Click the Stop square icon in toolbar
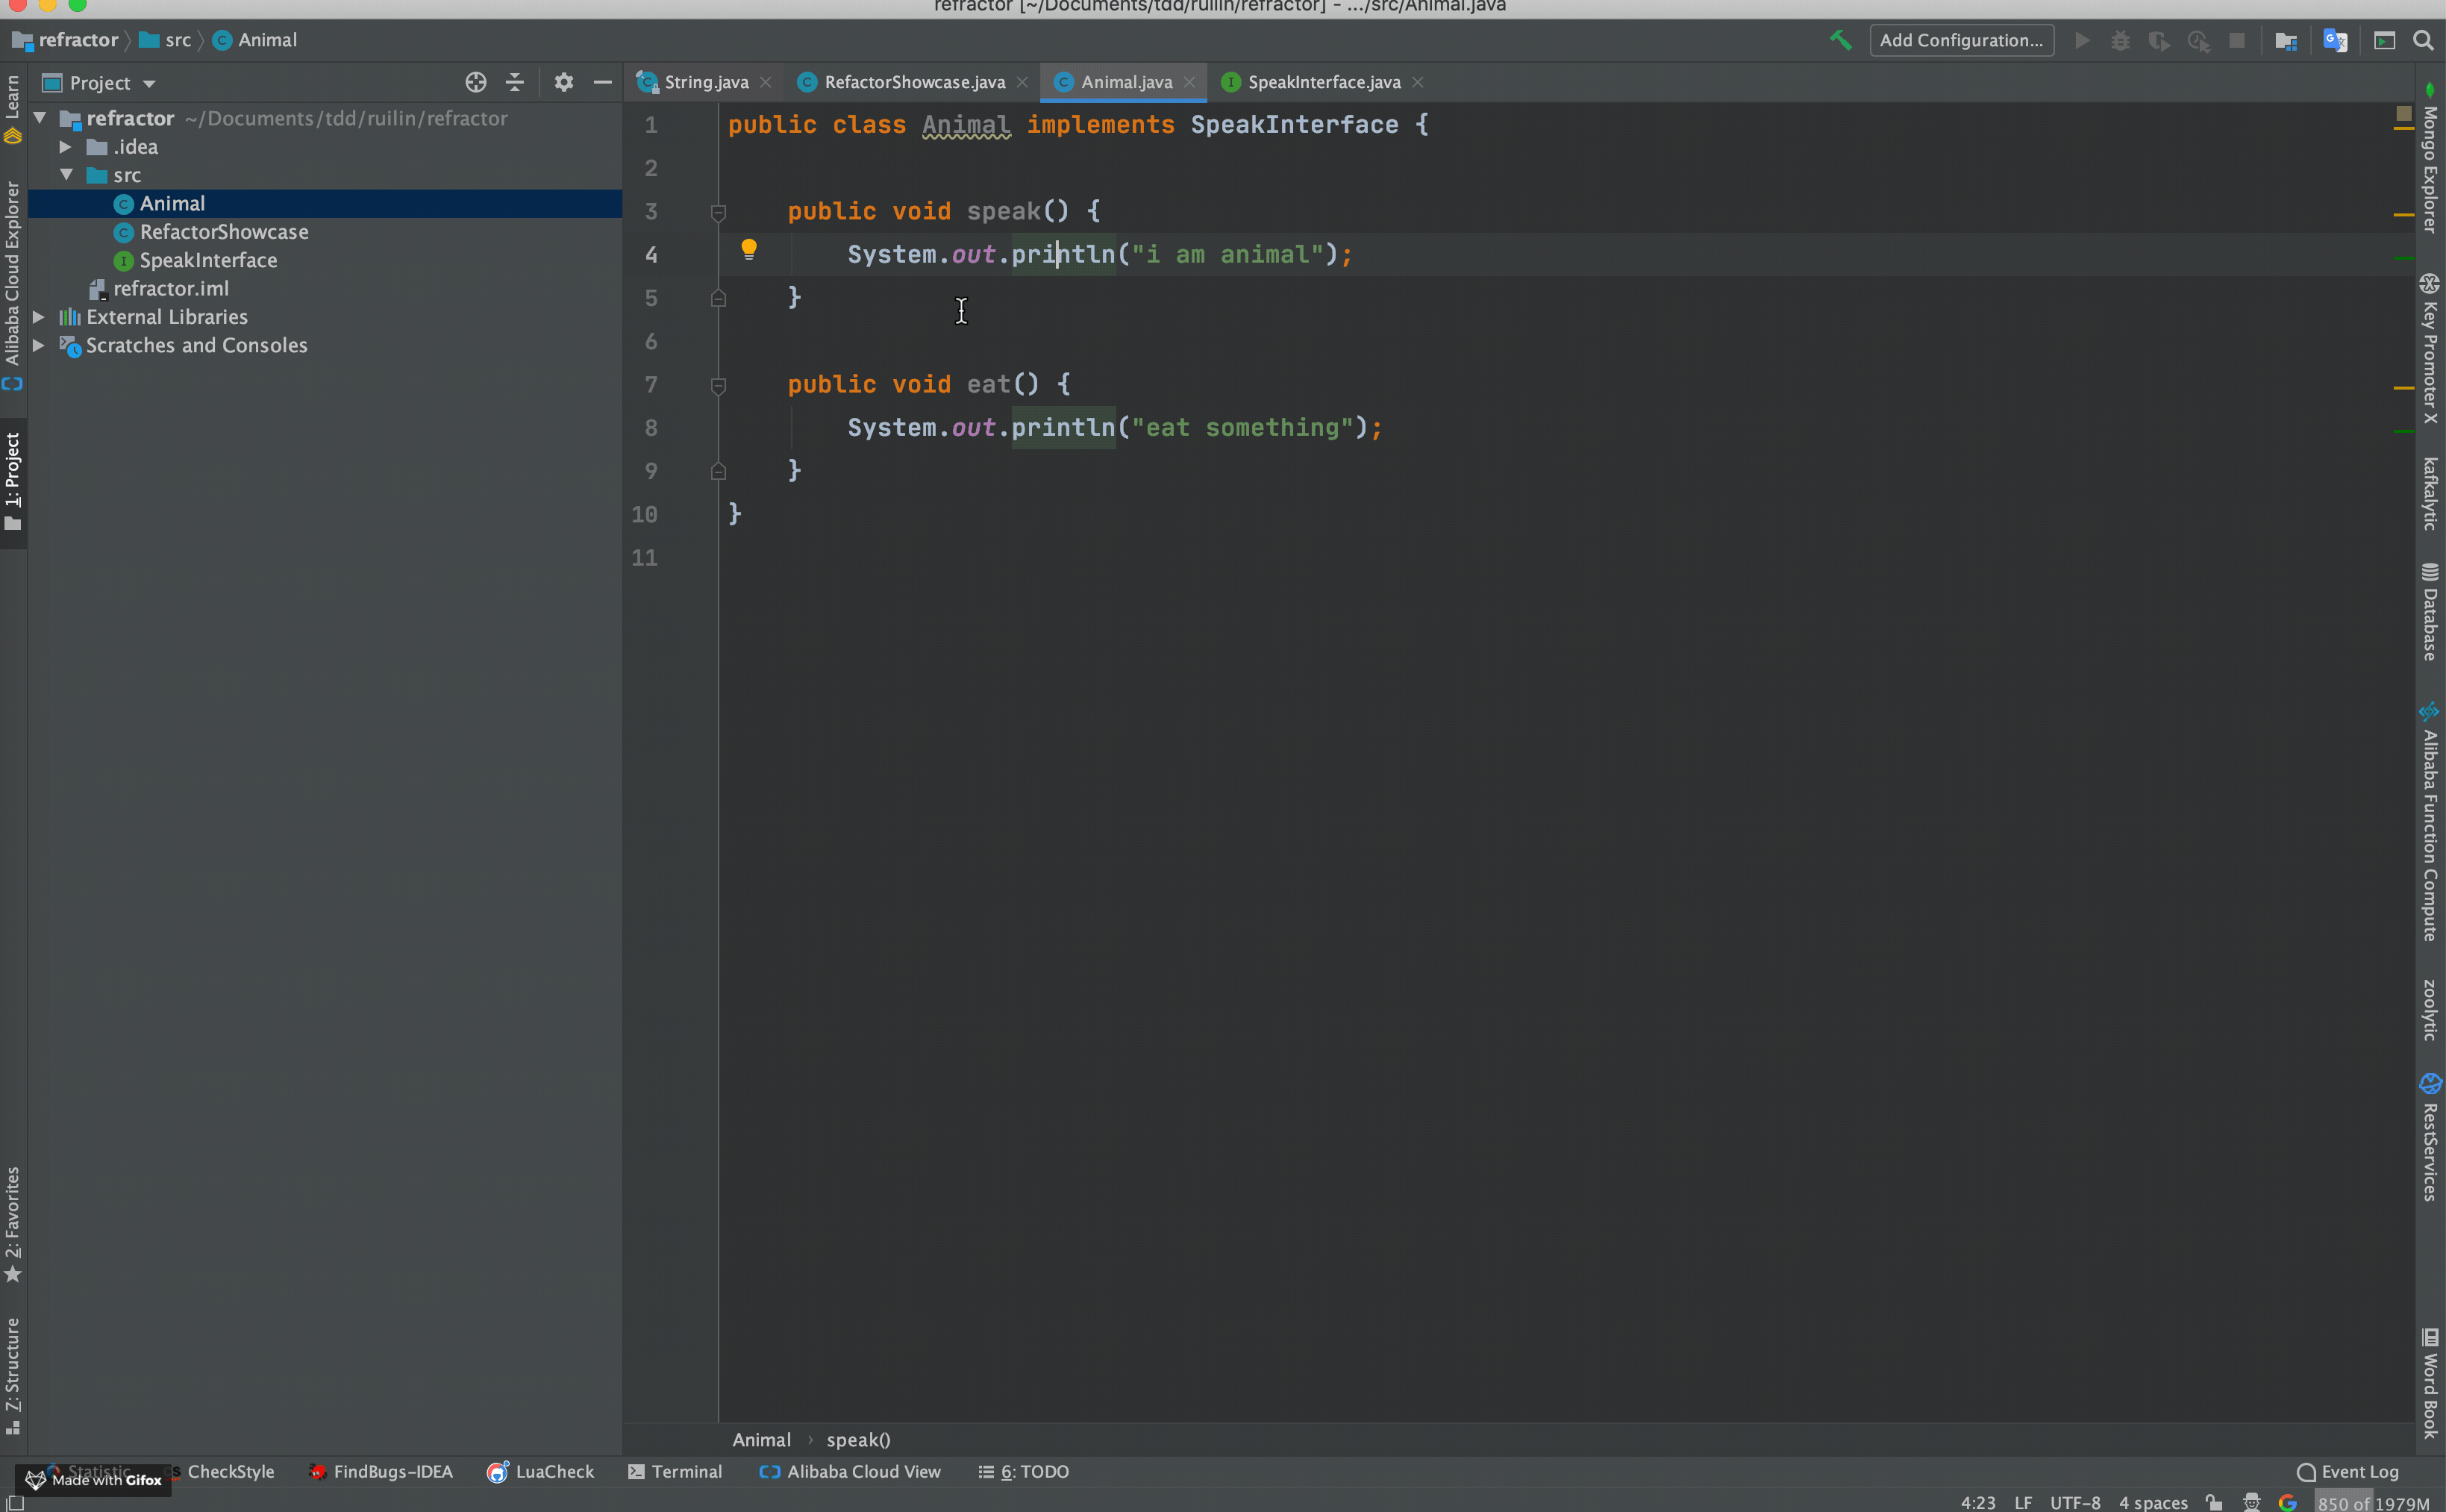 [x=2237, y=40]
